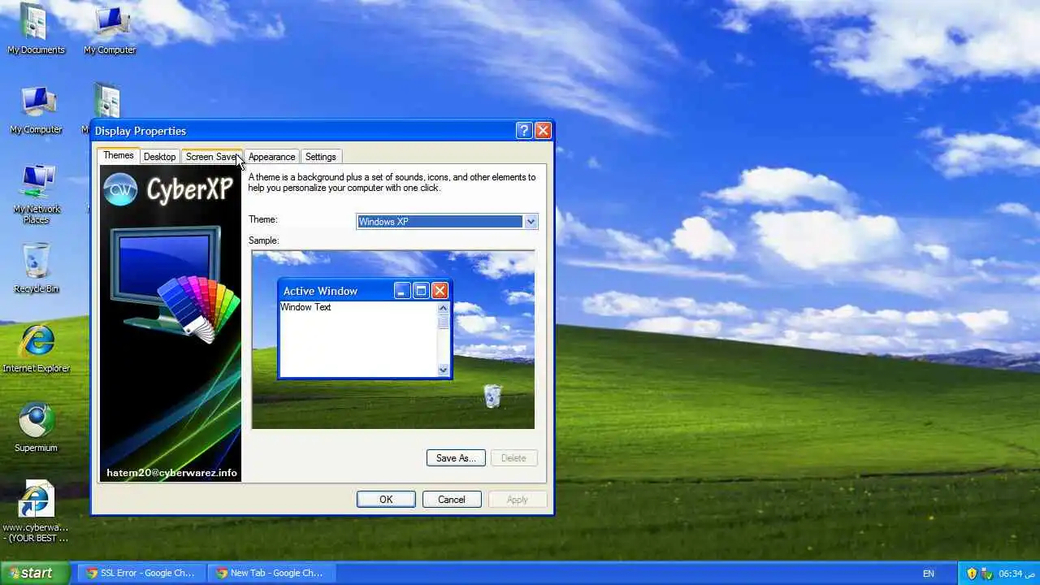Select the Recycle Bin desktop icon

click(x=36, y=268)
